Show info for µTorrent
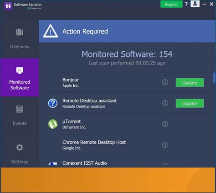This screenshot has width=216, height=193. pos(165,124)
